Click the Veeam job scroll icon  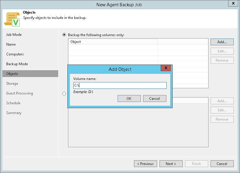click(12, 19)
